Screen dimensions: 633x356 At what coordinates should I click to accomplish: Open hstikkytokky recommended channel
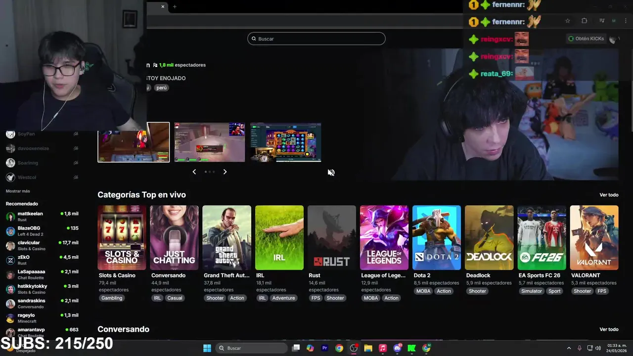click(42, 289)
